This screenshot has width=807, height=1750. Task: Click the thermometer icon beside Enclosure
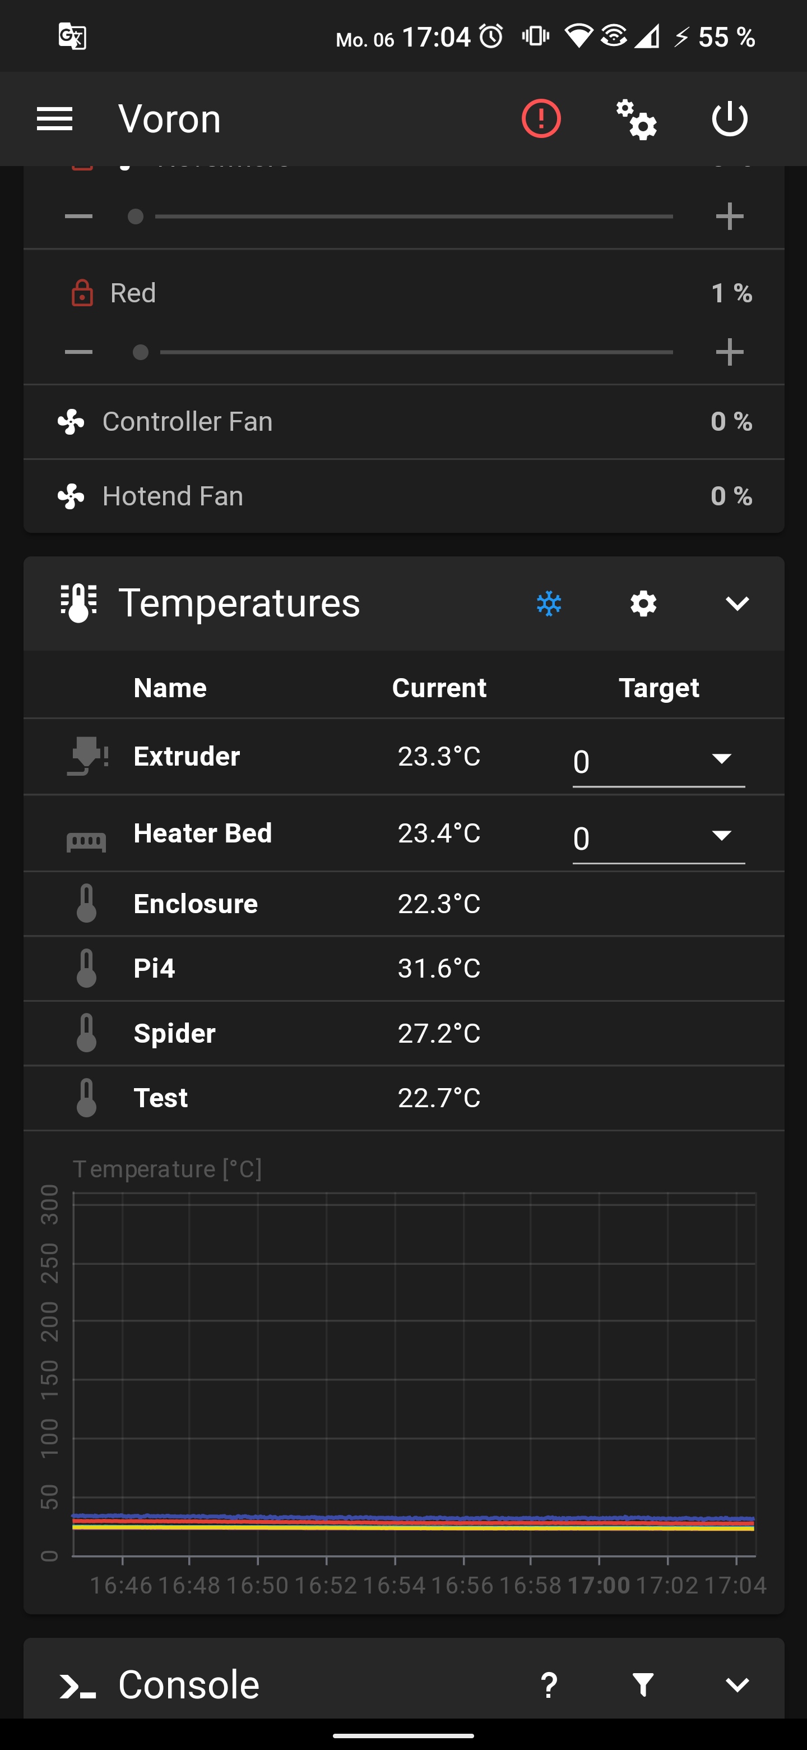coord(87,903)
